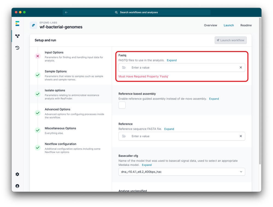Click the back arrow in title bar
273x207 pixels.
pyautogui.click(x=66, y=12)
